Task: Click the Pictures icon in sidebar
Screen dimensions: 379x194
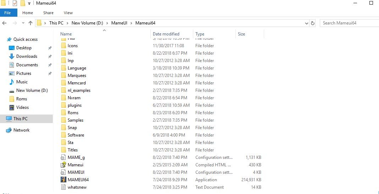Action: [x=12, y=73]
